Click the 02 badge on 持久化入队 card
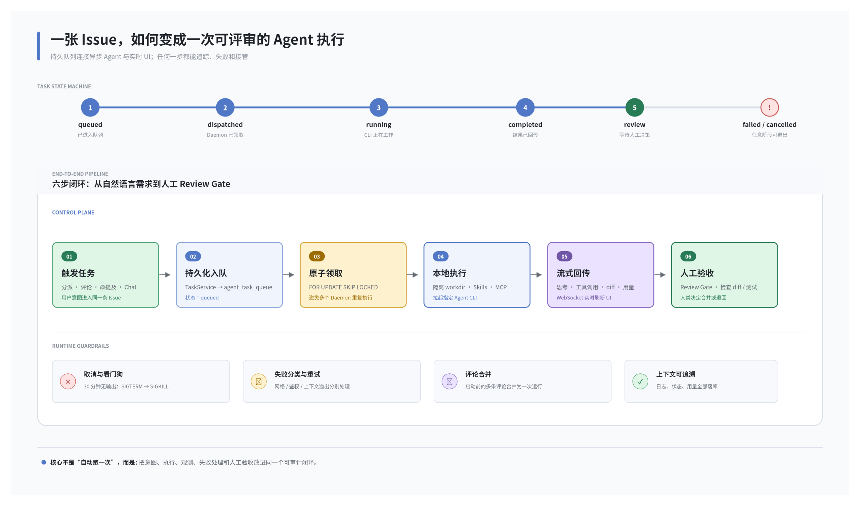860x506 pixels. (193, 257)
